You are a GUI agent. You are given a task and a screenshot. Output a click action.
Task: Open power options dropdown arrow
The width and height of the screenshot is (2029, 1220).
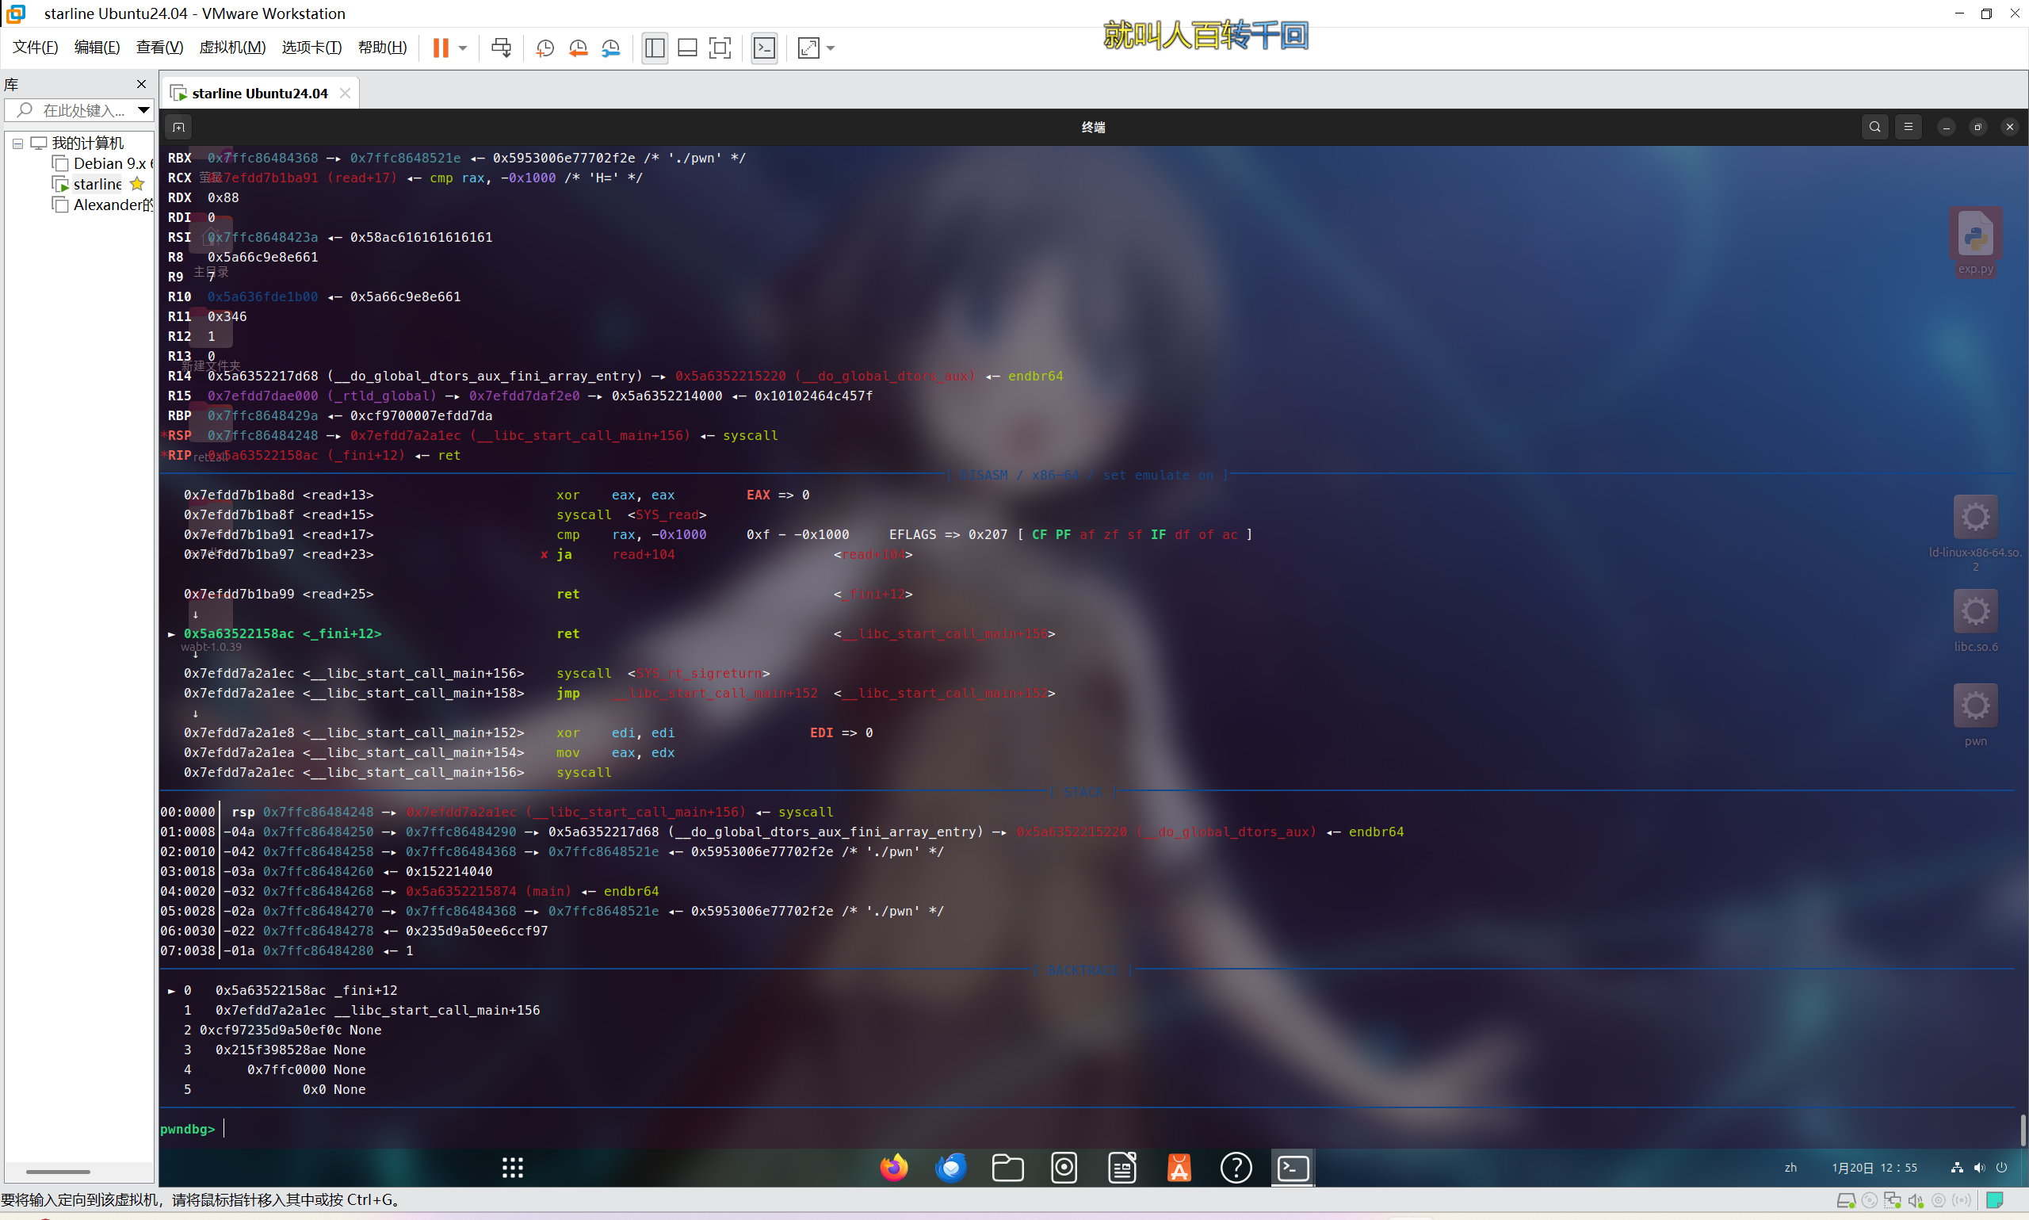point(464,48)
